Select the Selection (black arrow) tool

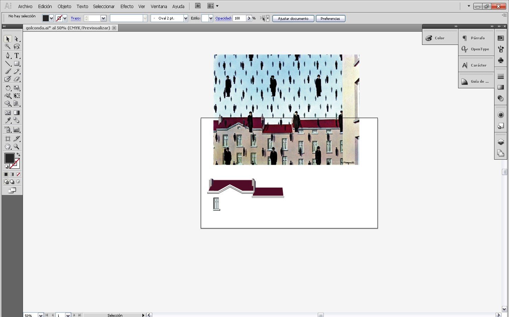pyautogui.click(x=8, y=39)
